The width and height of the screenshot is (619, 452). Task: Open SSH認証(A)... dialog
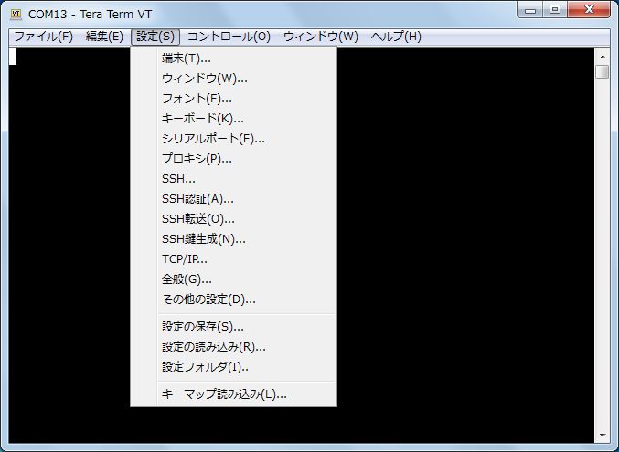pos(234,199)
